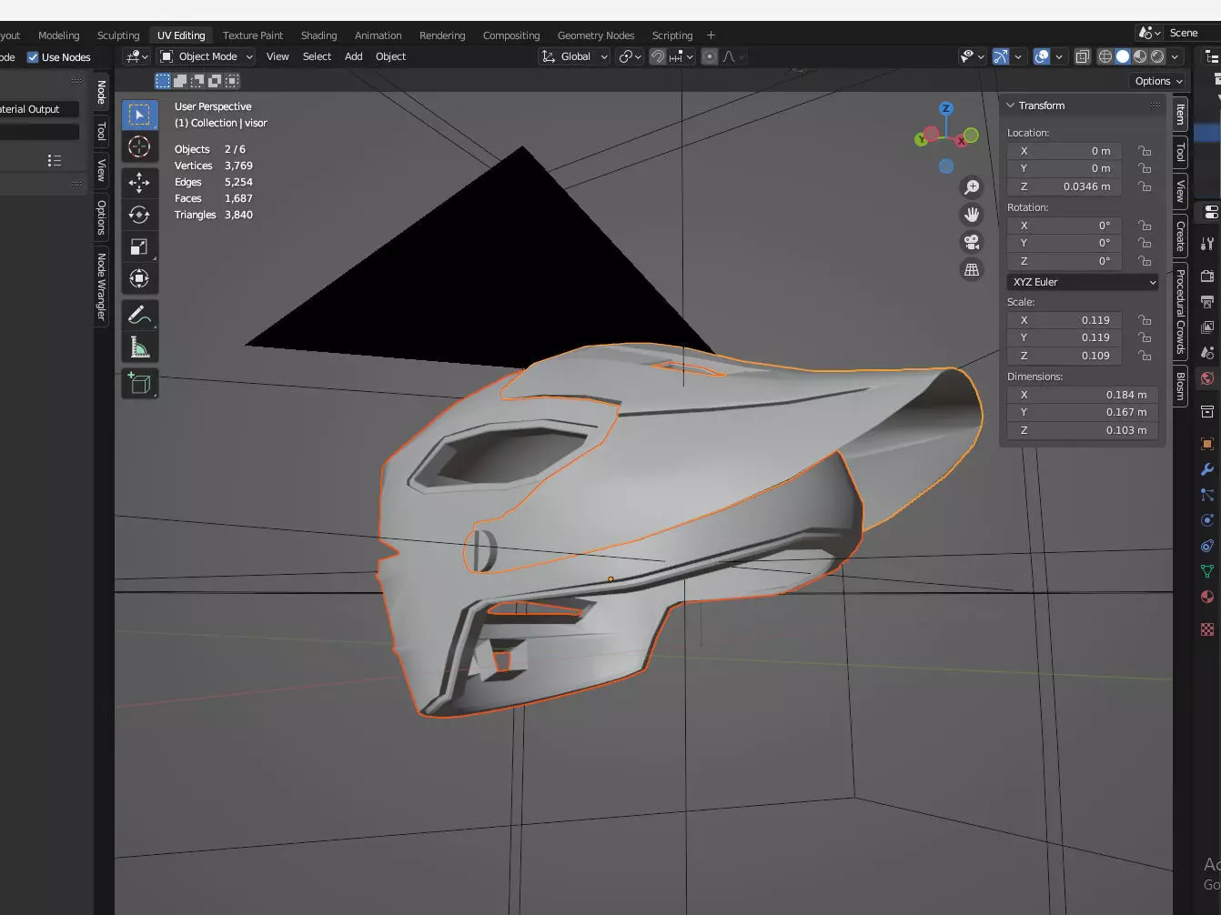The image size is (1221, 915).
Task: Open the viewport Options dropdown
Action: [x=1158, y=81]
